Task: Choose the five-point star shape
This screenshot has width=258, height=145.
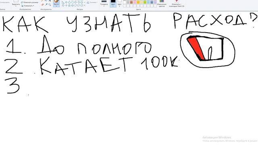Action: point(69,5)
